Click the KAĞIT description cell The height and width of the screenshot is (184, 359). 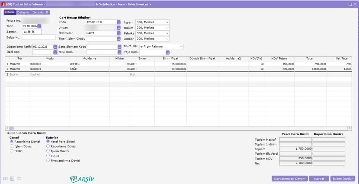tap(90, 69)
